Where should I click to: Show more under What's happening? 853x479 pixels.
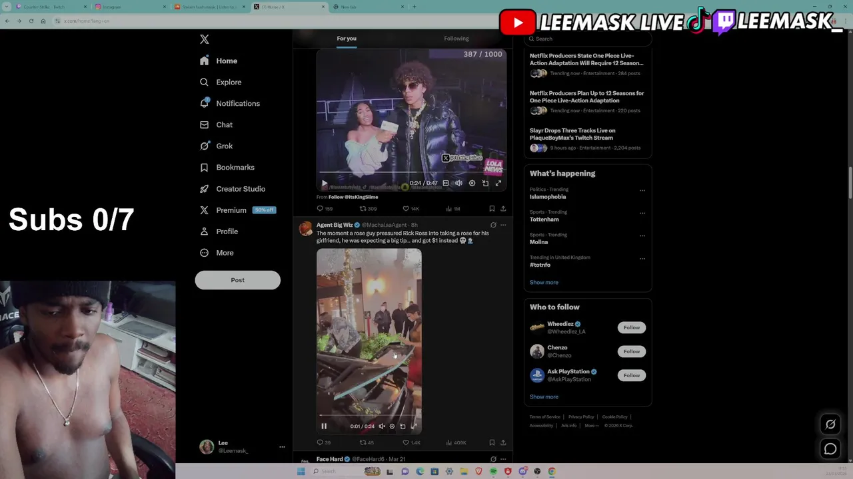[x=544, y=282]
